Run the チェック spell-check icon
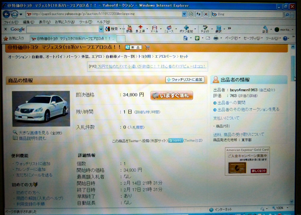This screenshot has height=215, width=301. coord(205,29)
